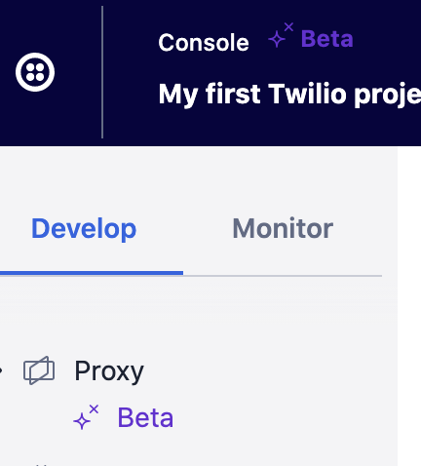421x466 pixels.
Task: Click the Twilio logo icon
Action: 35,72
